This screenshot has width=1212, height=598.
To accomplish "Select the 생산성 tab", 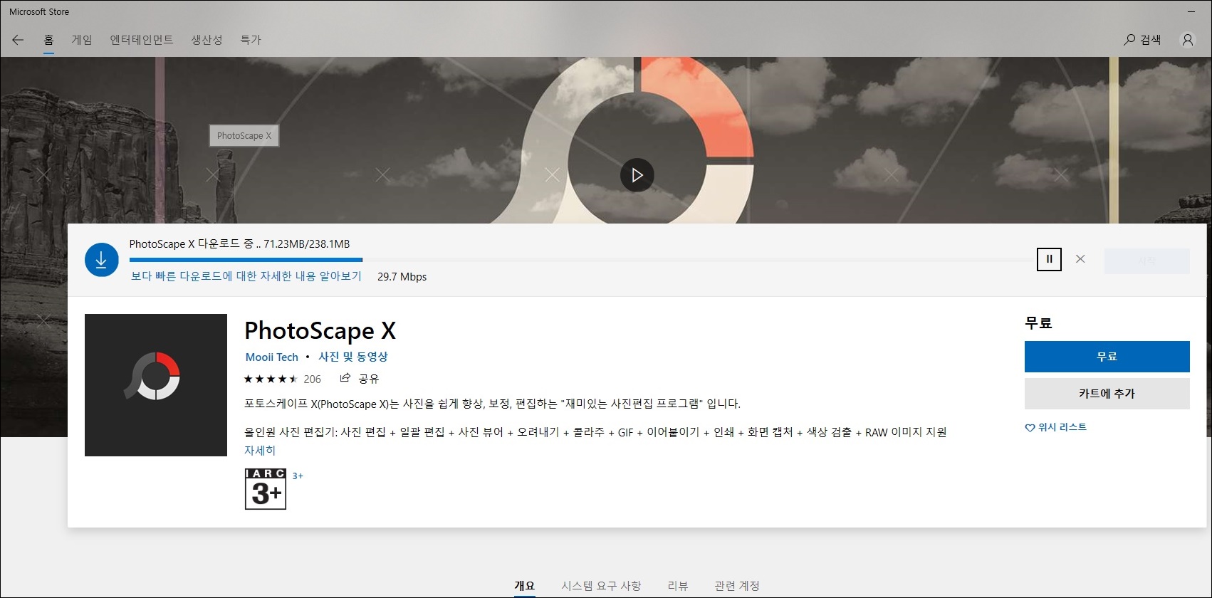I will (207, 40).
